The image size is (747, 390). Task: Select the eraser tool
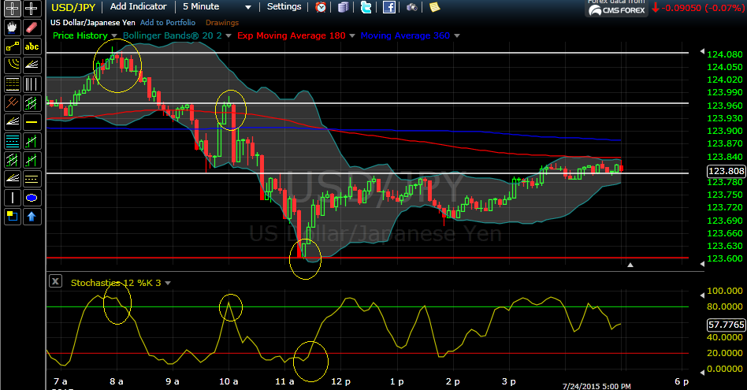coord(32,28)
